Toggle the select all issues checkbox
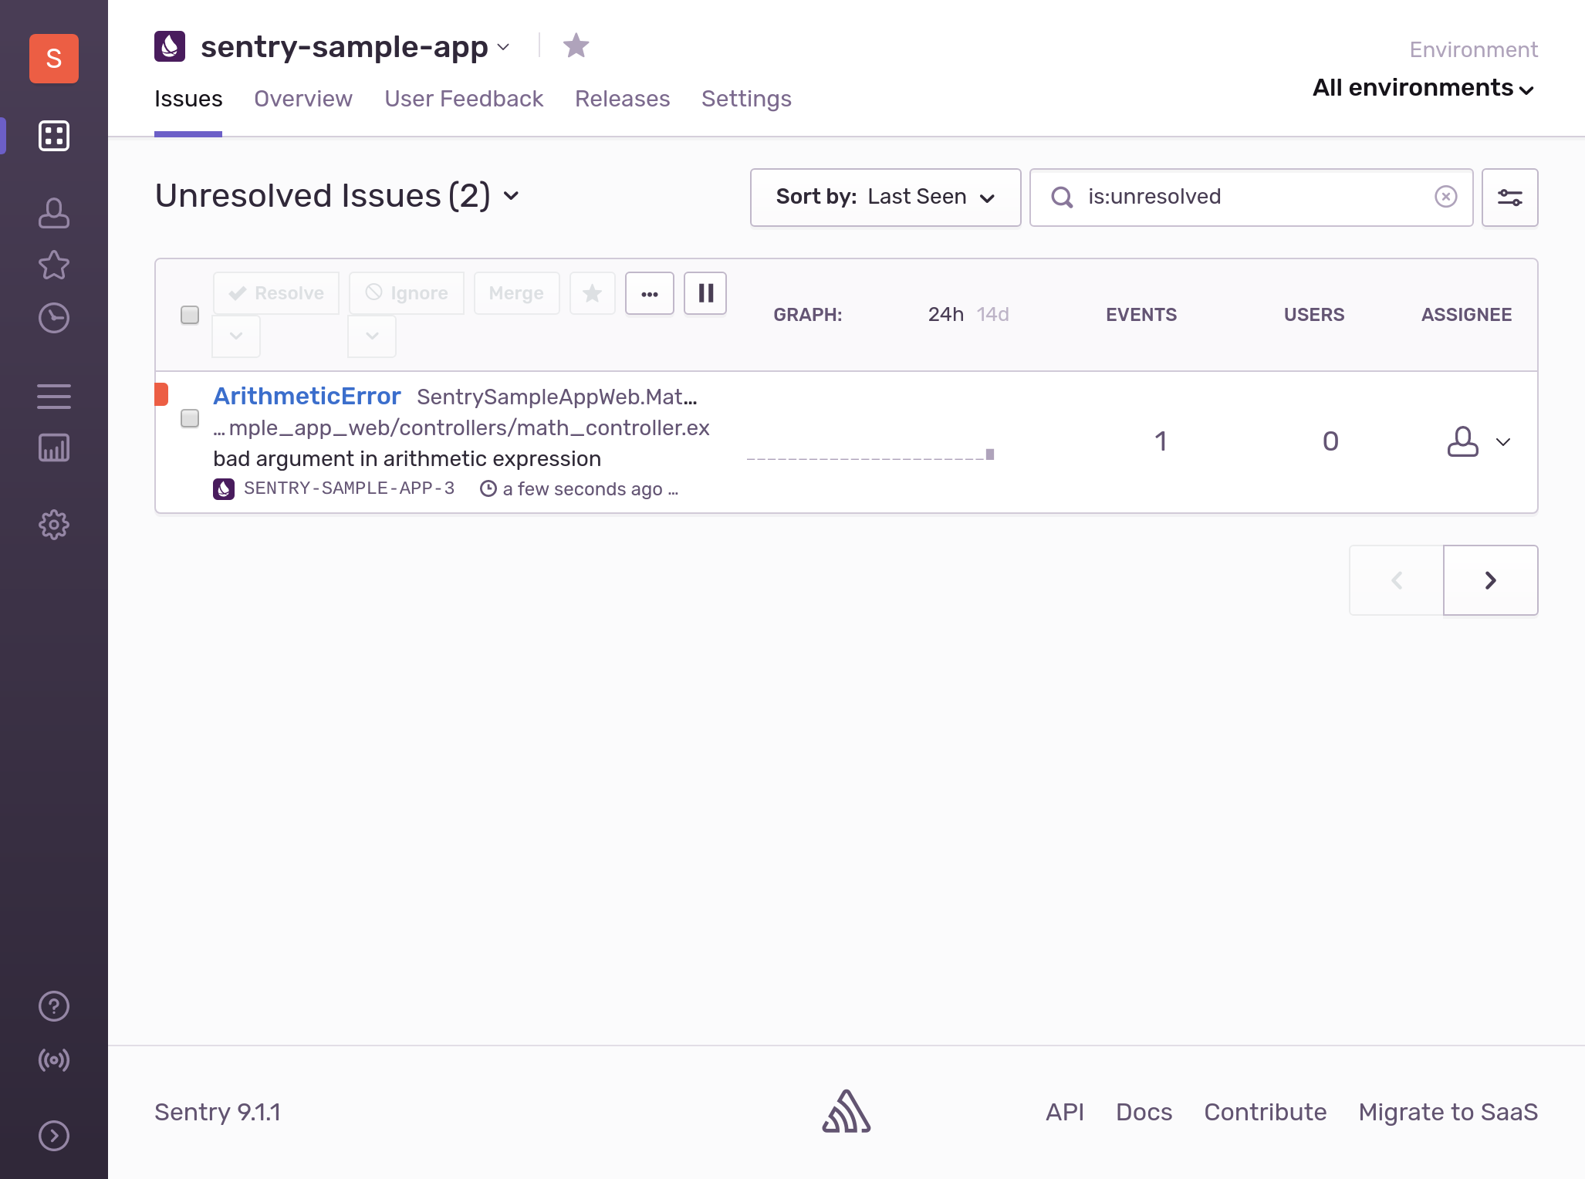 click(190, 315)
